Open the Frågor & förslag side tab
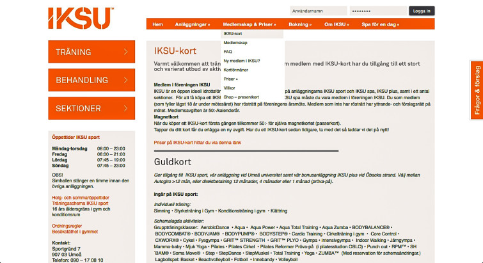 click(477, 90)
